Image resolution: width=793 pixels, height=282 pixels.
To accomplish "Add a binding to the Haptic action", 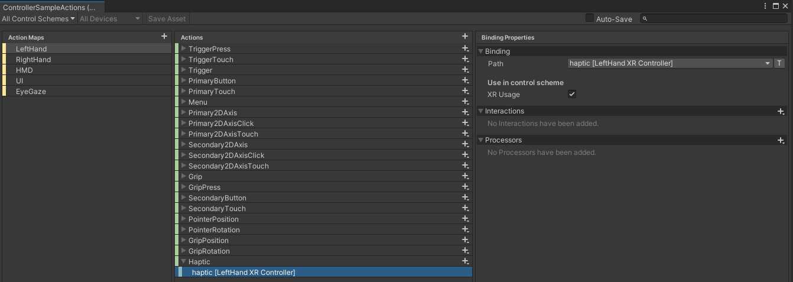I will [466, 261].
